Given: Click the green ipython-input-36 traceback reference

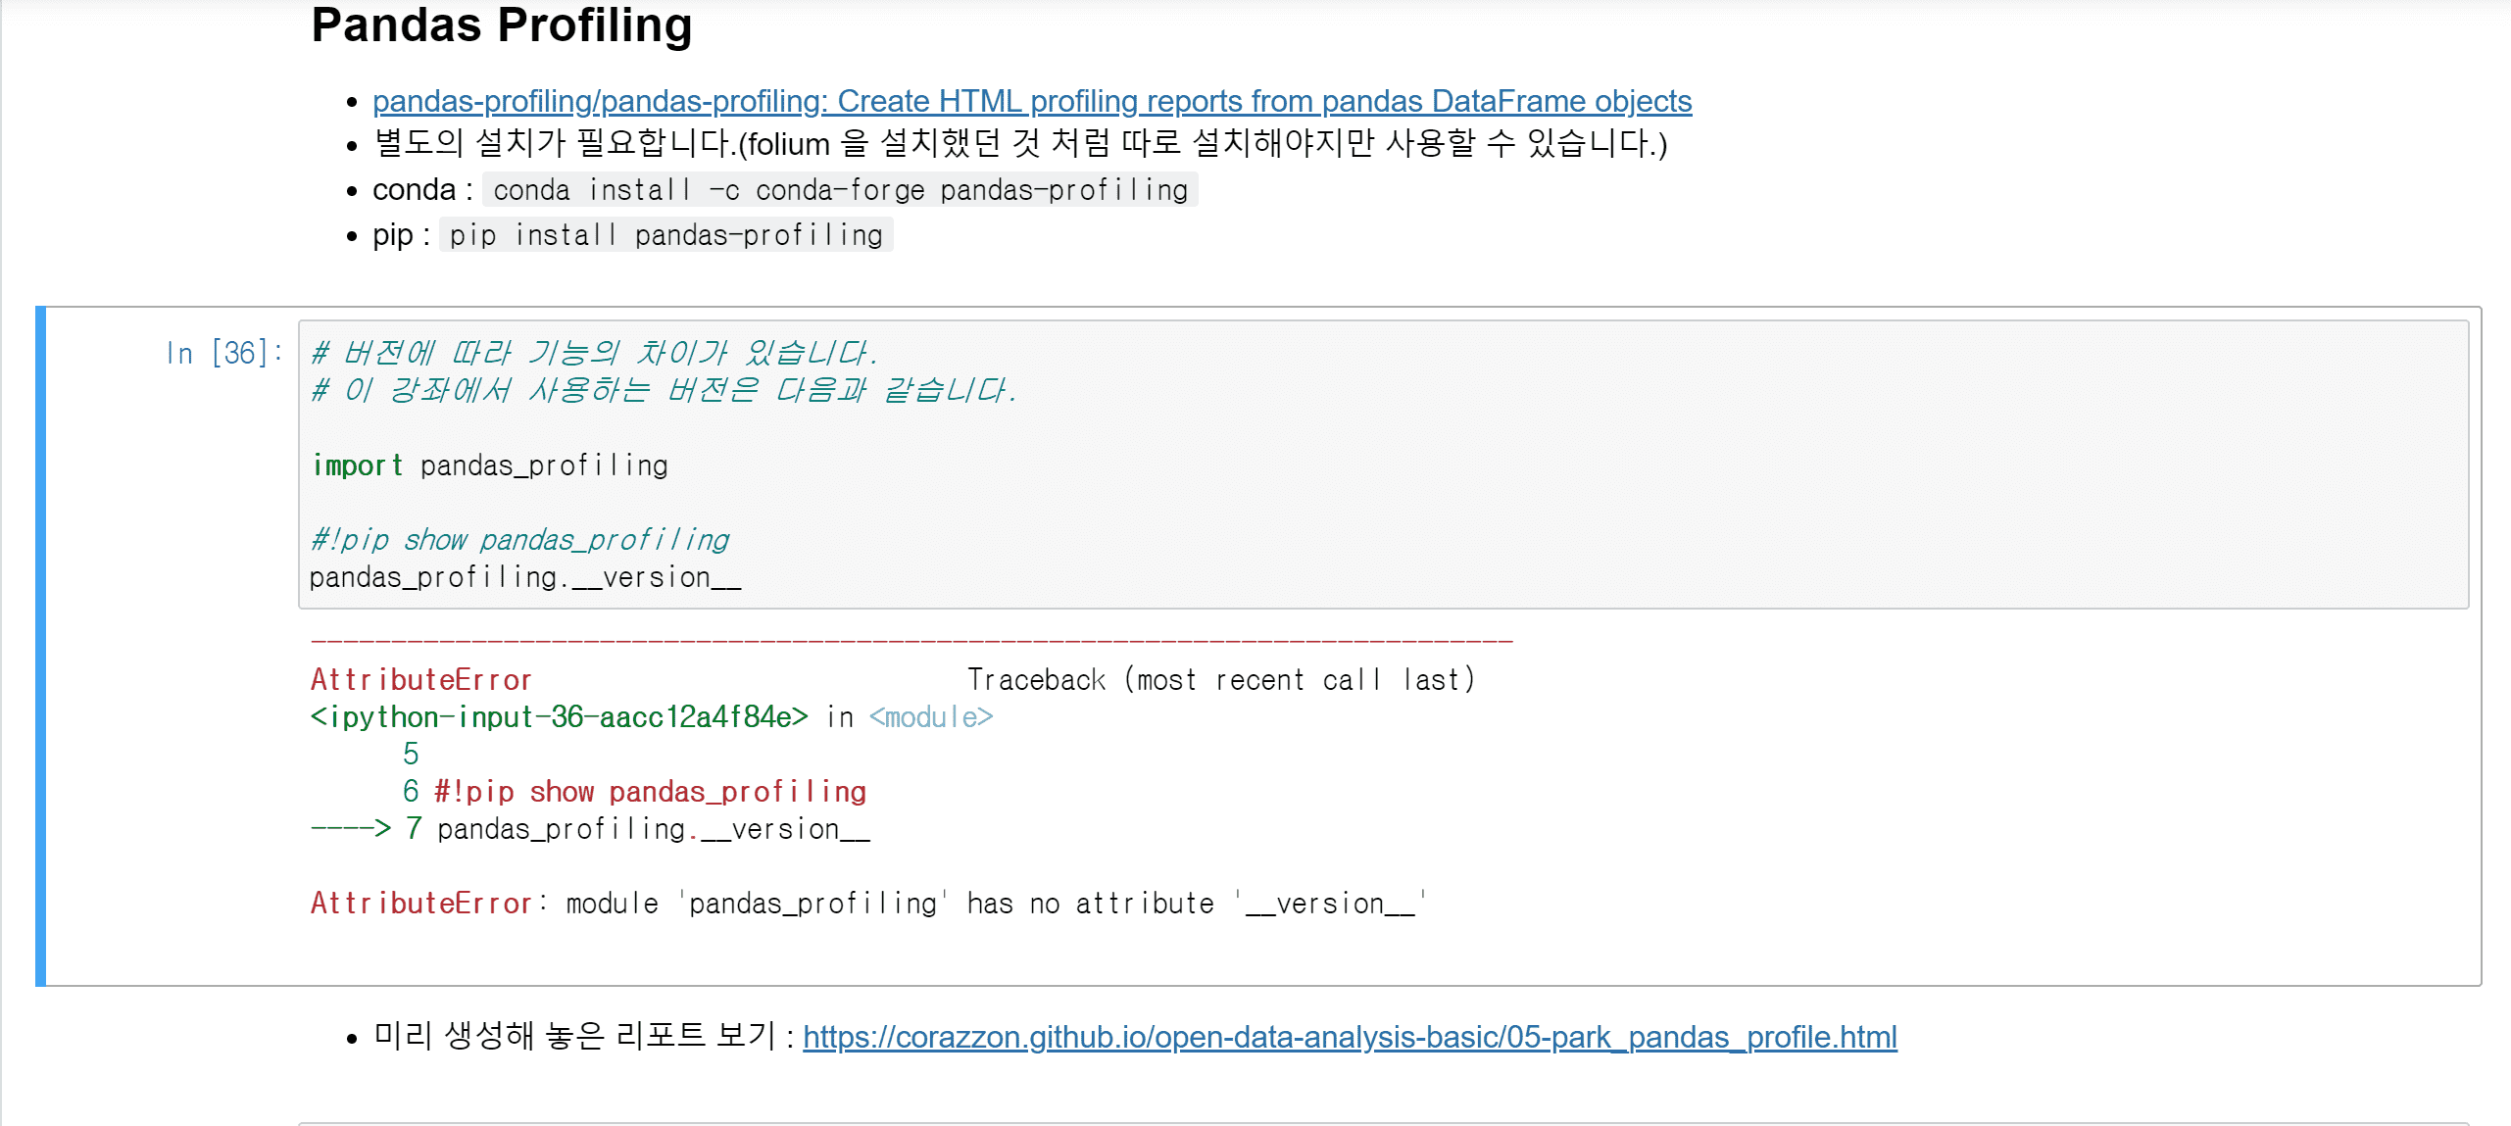Looking at the screenshot, I should (559, 717).
